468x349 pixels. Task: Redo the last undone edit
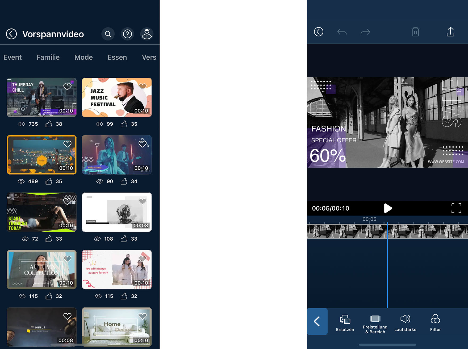tap(365, 32)
